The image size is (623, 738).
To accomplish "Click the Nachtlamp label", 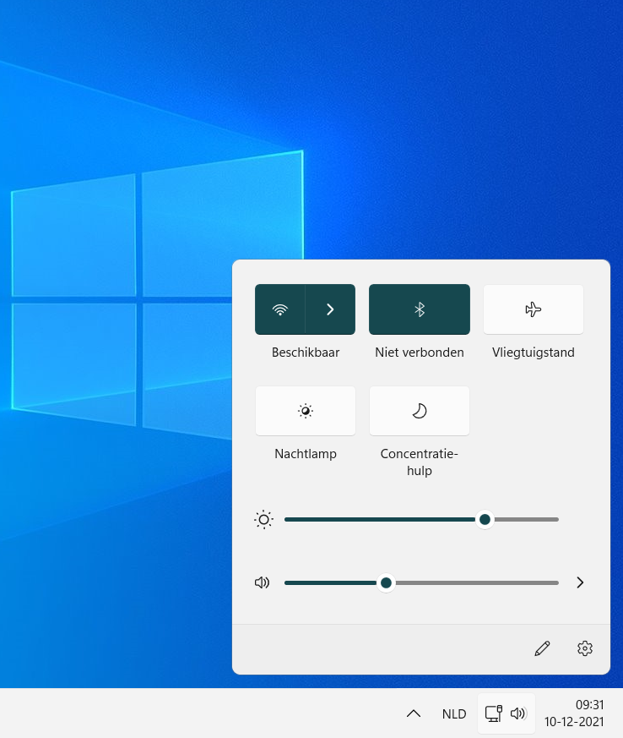I will coord(306,454).
